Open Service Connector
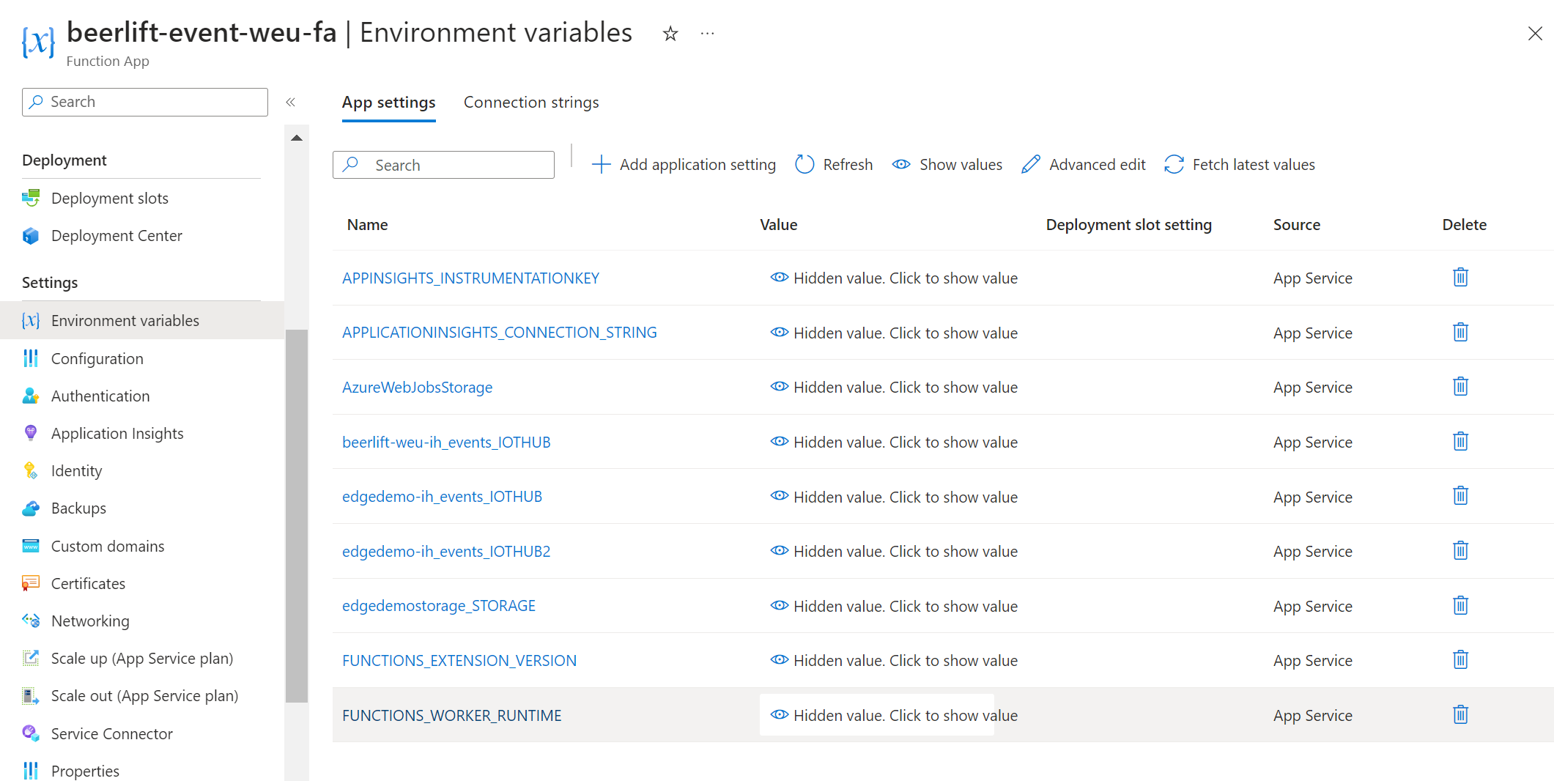Screen dimensions: 1554x781 pos(111,733)
